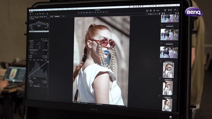The height and width of the screenshot is (119, 212).
Task: Click the curve point picker eyedropper icon
Action: [46, 79]
